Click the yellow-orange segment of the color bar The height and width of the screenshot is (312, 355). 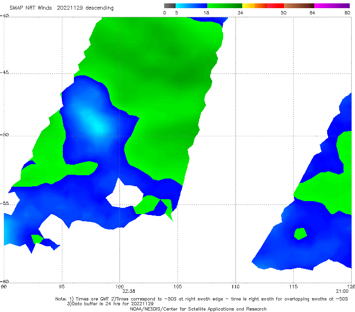[x=254, y=6]
